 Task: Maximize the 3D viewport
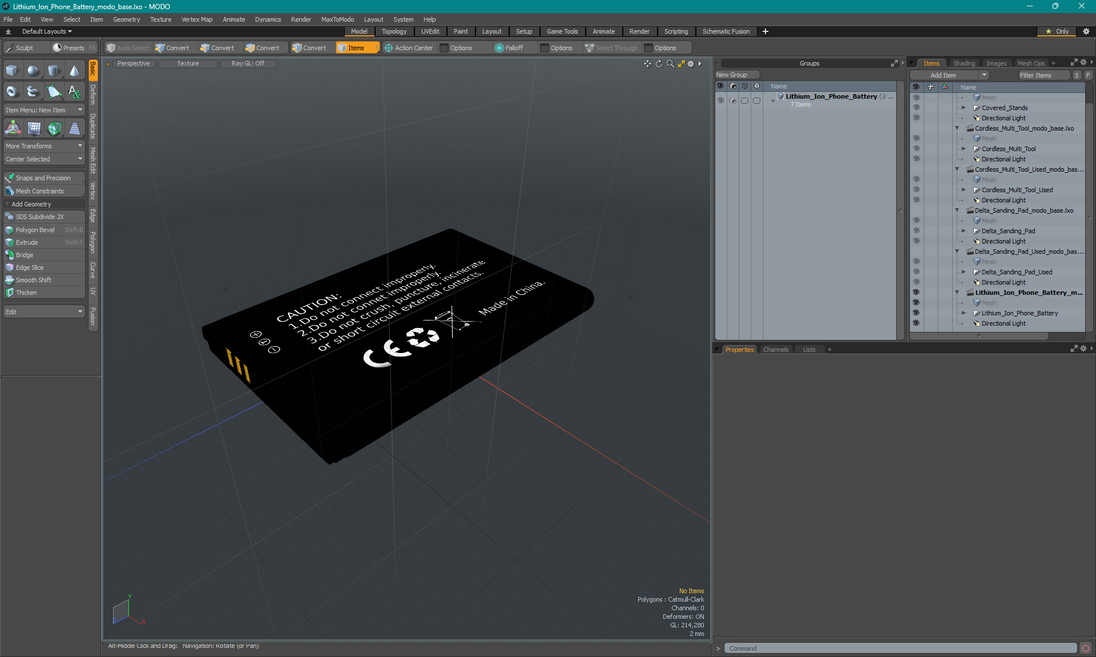tap(681, 64)
